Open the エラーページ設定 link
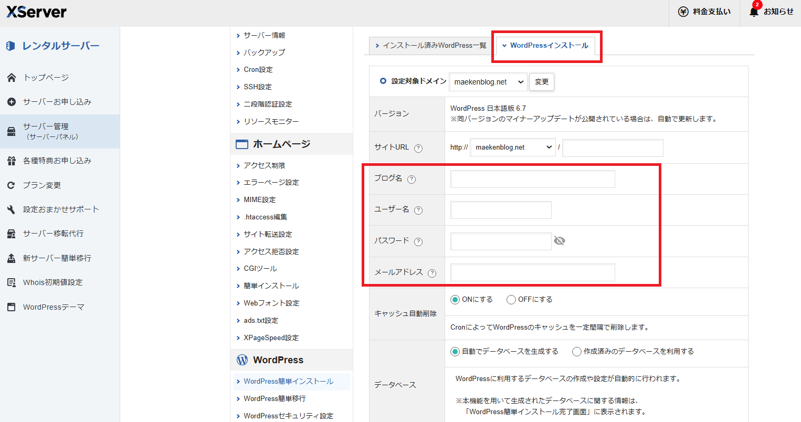 271,183
